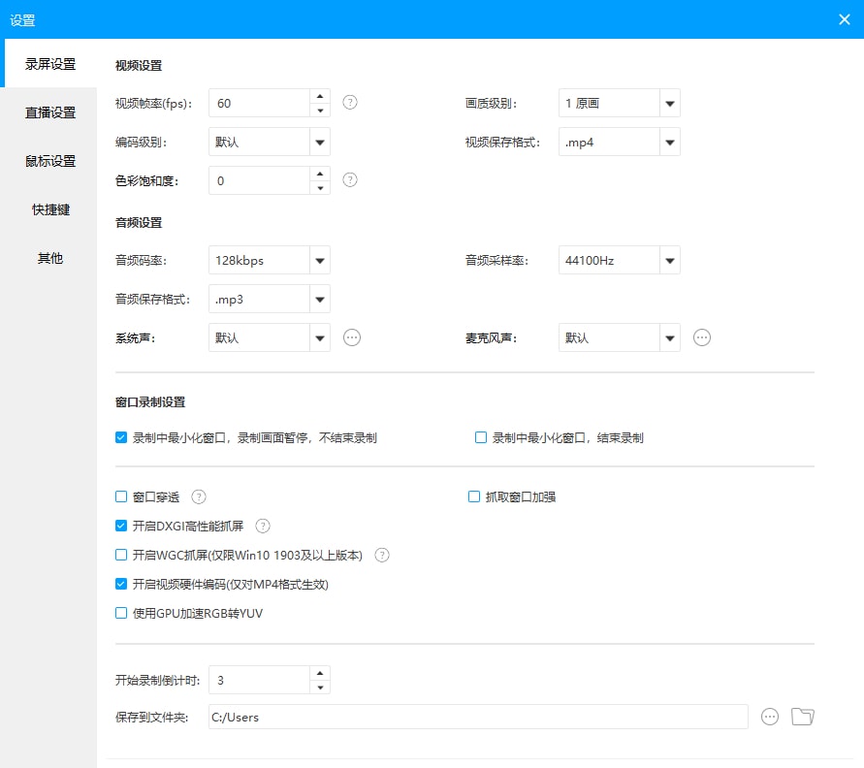Viewport: 864px width, 768px height.
Task: Expand the 音频码率 dropdown
Action: [320, 260]
